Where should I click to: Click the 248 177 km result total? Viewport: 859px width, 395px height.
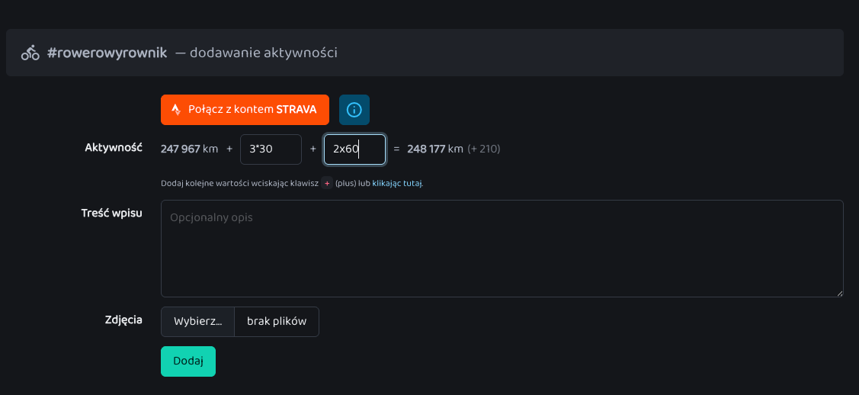pyautogui.click(x=434, y=149)
